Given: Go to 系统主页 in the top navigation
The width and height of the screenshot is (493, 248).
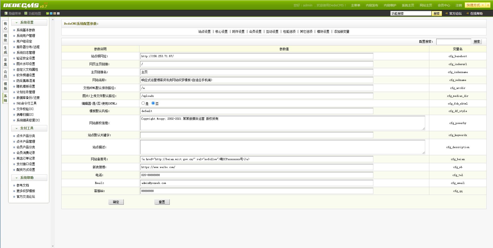Looking at the screenshot, I should [x=408, y=5].
